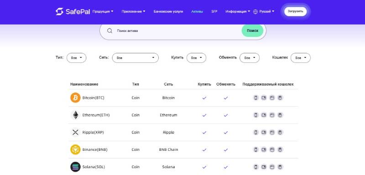The height and width of the screenshot is (175, 365).
Task: Click the Binance BNB yellow logo
Action: tap(75, 149)
